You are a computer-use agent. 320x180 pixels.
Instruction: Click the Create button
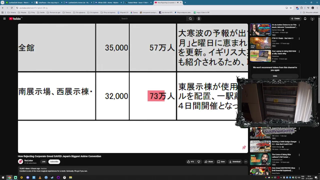click(x=295, y=18)
